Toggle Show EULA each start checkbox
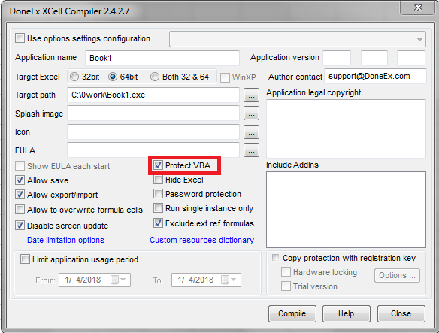 tap(20, 166)
